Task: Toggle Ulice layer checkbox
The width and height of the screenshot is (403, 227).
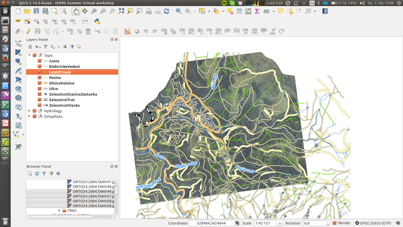Action: point(40,89)
